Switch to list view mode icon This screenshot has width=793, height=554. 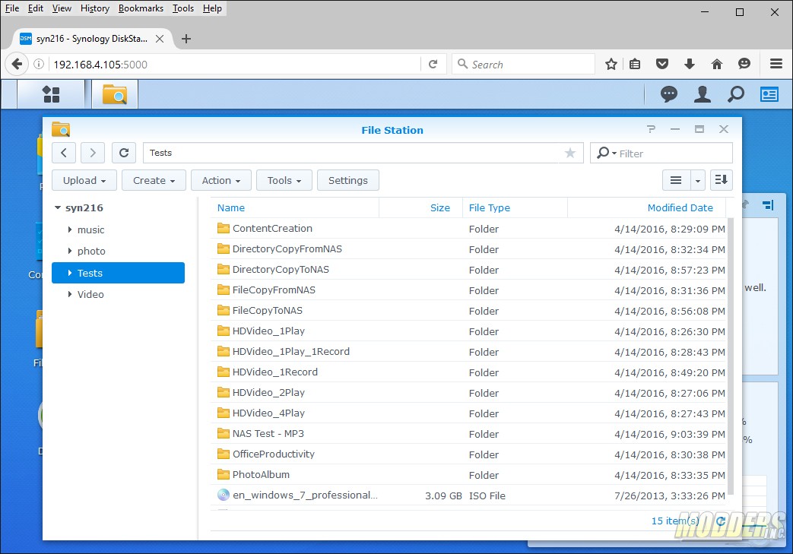click(x=676, y=180)
